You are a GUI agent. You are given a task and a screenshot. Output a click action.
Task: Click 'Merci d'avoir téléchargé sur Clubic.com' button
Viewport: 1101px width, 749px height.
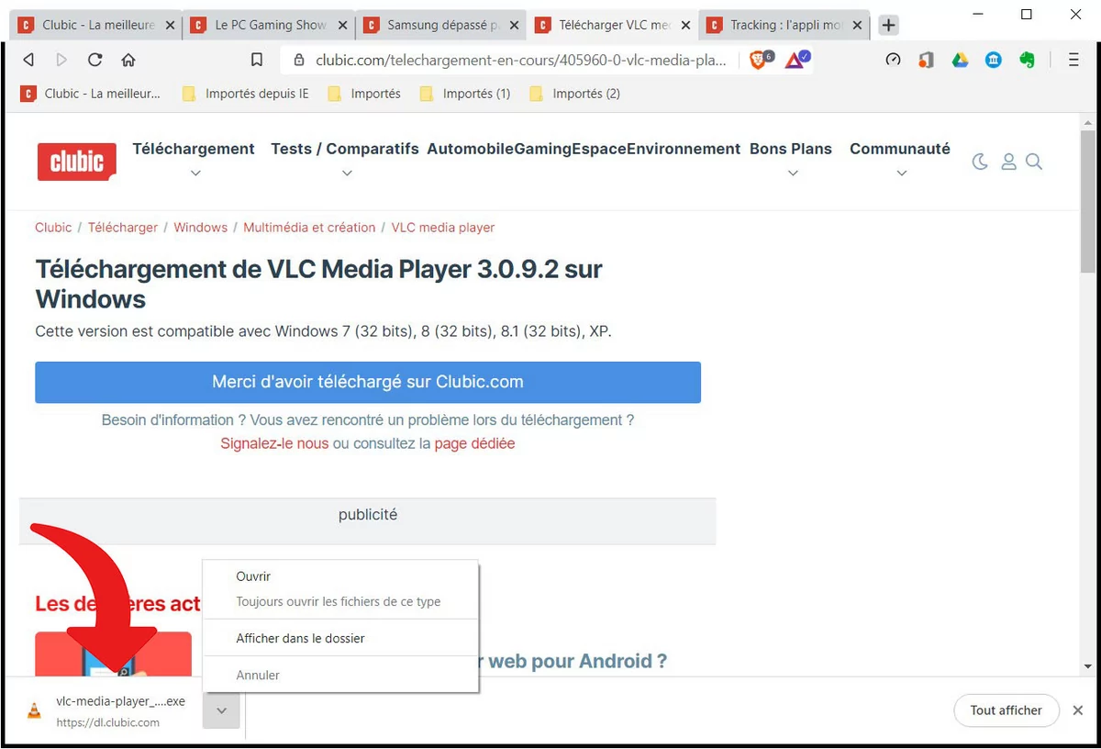368,382
